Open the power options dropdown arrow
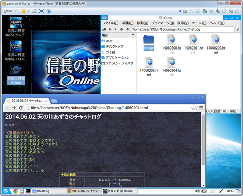The width and height of the screenshot is (243, 196). point(28,11)
